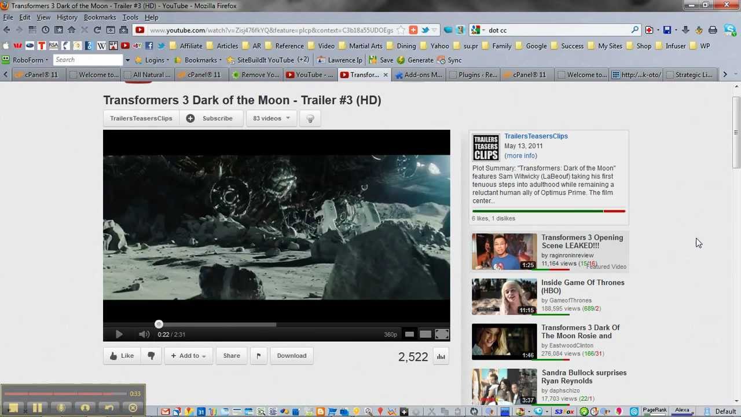Click the Share button under the video
Screen dimensions: 741x417
[x=232, y=356]
